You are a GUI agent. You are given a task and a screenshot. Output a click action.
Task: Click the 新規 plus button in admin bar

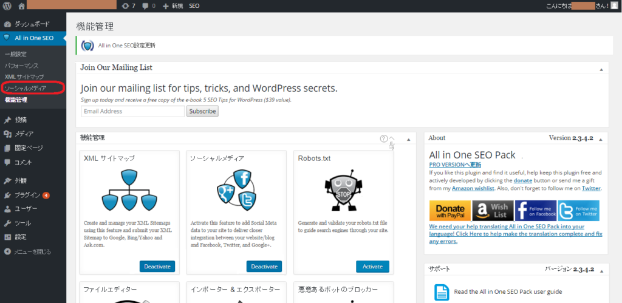173,6
